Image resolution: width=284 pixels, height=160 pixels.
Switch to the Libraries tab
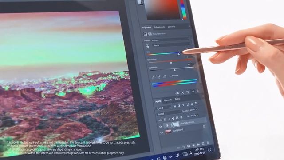tap(171, 27)
